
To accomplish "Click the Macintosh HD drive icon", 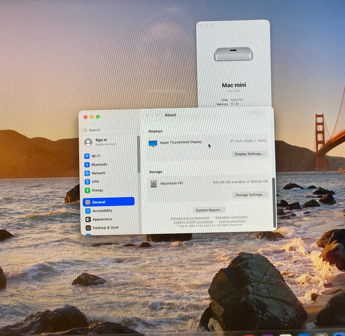I will (154, 183).
